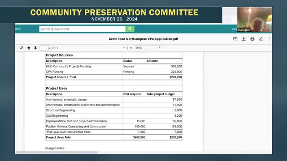Click the Search in document field
The image size is (287, 161).
coord(82,29)
